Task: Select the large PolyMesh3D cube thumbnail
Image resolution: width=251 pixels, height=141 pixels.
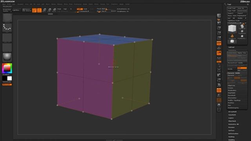Action: pyautogui.click(x=232, y=29)
